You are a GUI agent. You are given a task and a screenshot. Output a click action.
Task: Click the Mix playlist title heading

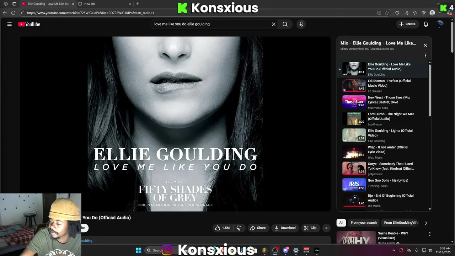(378, 43)
